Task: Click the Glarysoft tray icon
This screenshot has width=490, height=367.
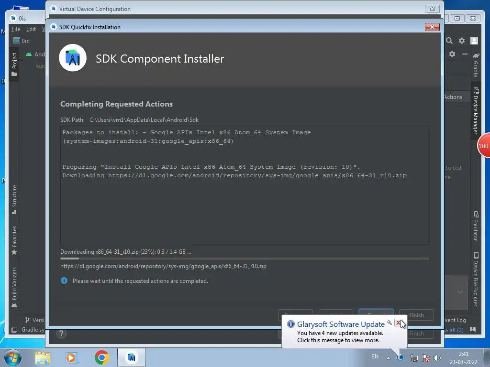Action: click(400, 358)
